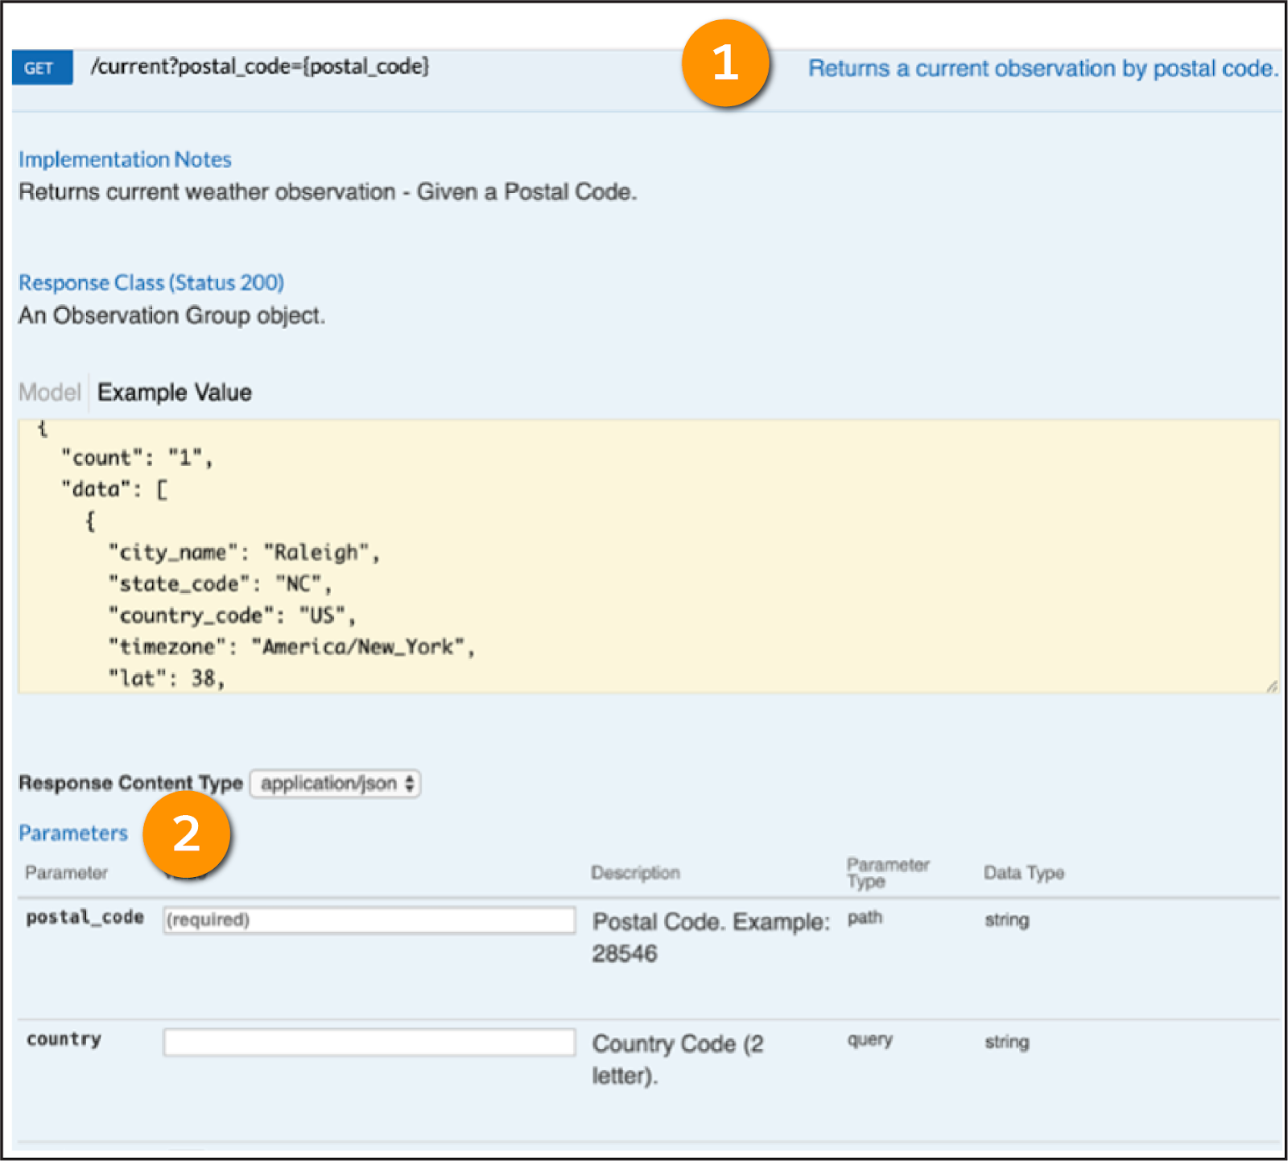Open the application/json content type selector
The image size is (1288, 1161).
[x=335, y=783]
